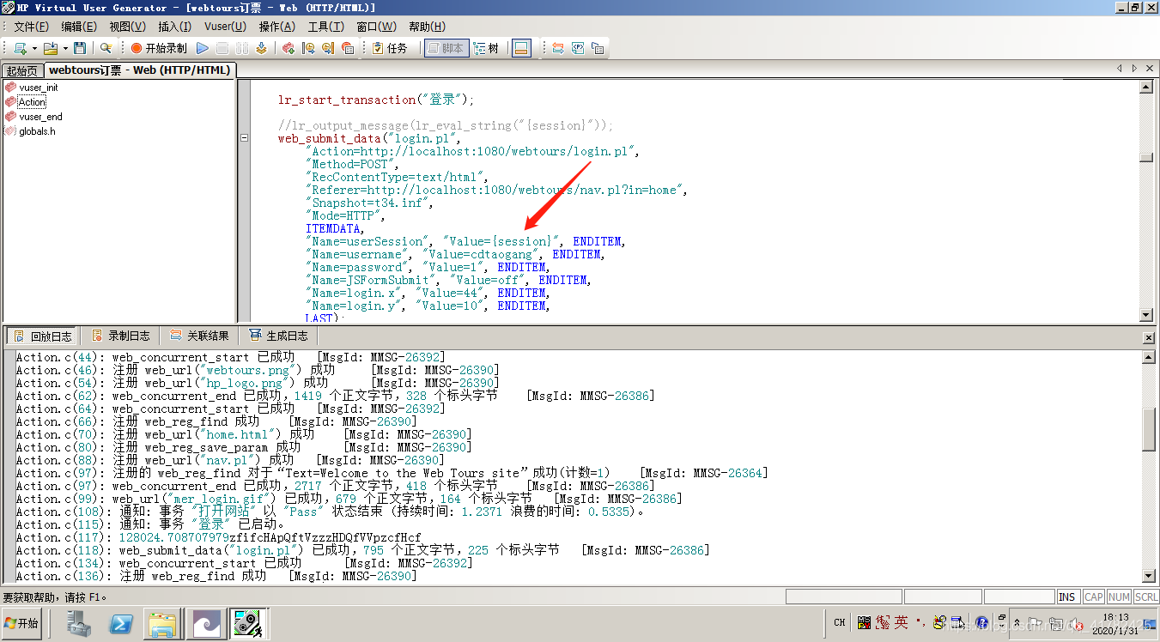
Task: Click the red cubes toolbar icon
Action: pyautogui.click(x=288, y=49)
